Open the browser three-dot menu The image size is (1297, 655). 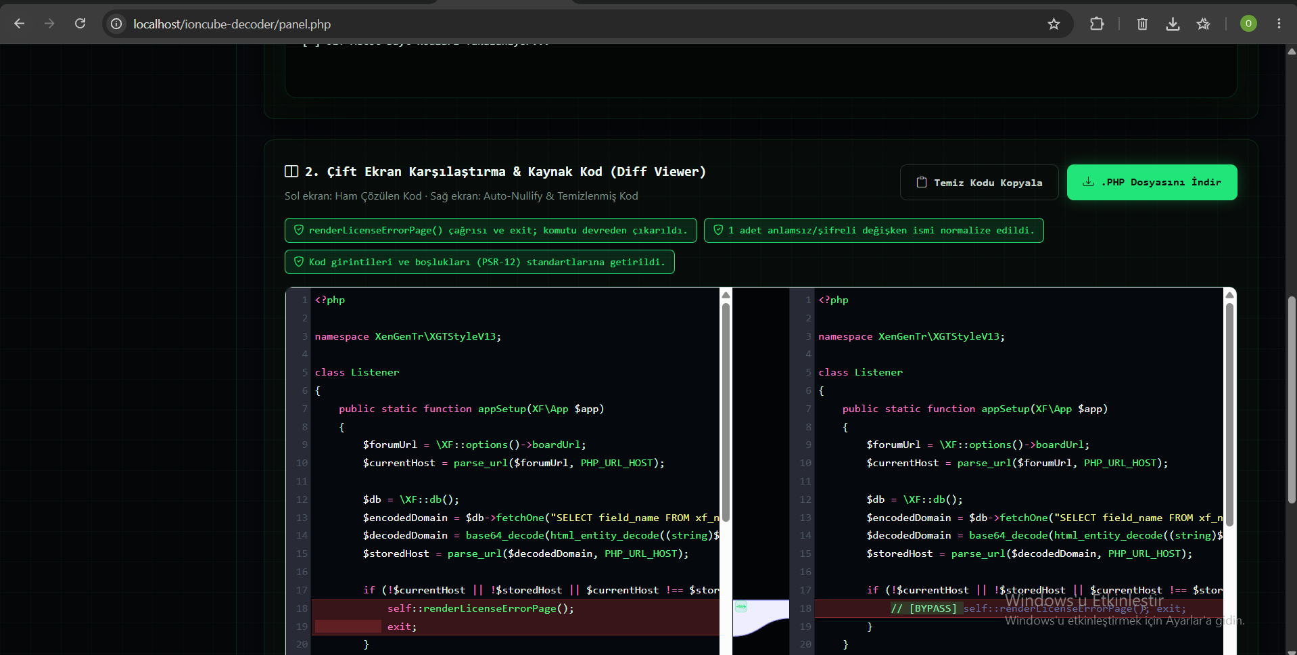pos(1279,24)
